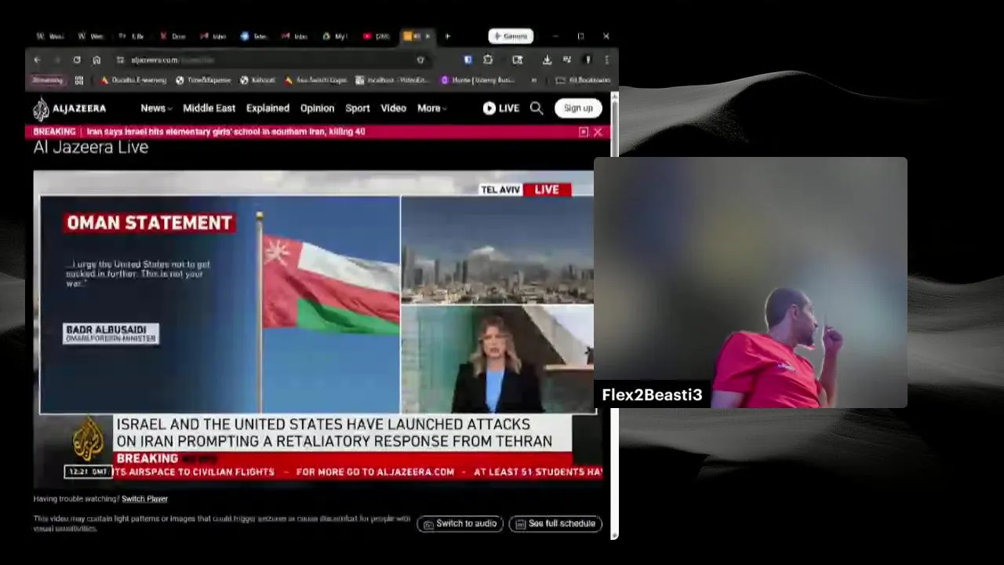Viewport: 1004px width, 565px height.
Task: Go back in browser history
Action: point(37,60)
